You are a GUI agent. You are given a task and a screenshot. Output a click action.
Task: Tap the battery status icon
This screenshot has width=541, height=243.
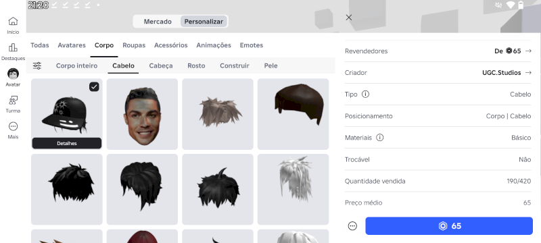pyautogui.click(x=521, y=5)
